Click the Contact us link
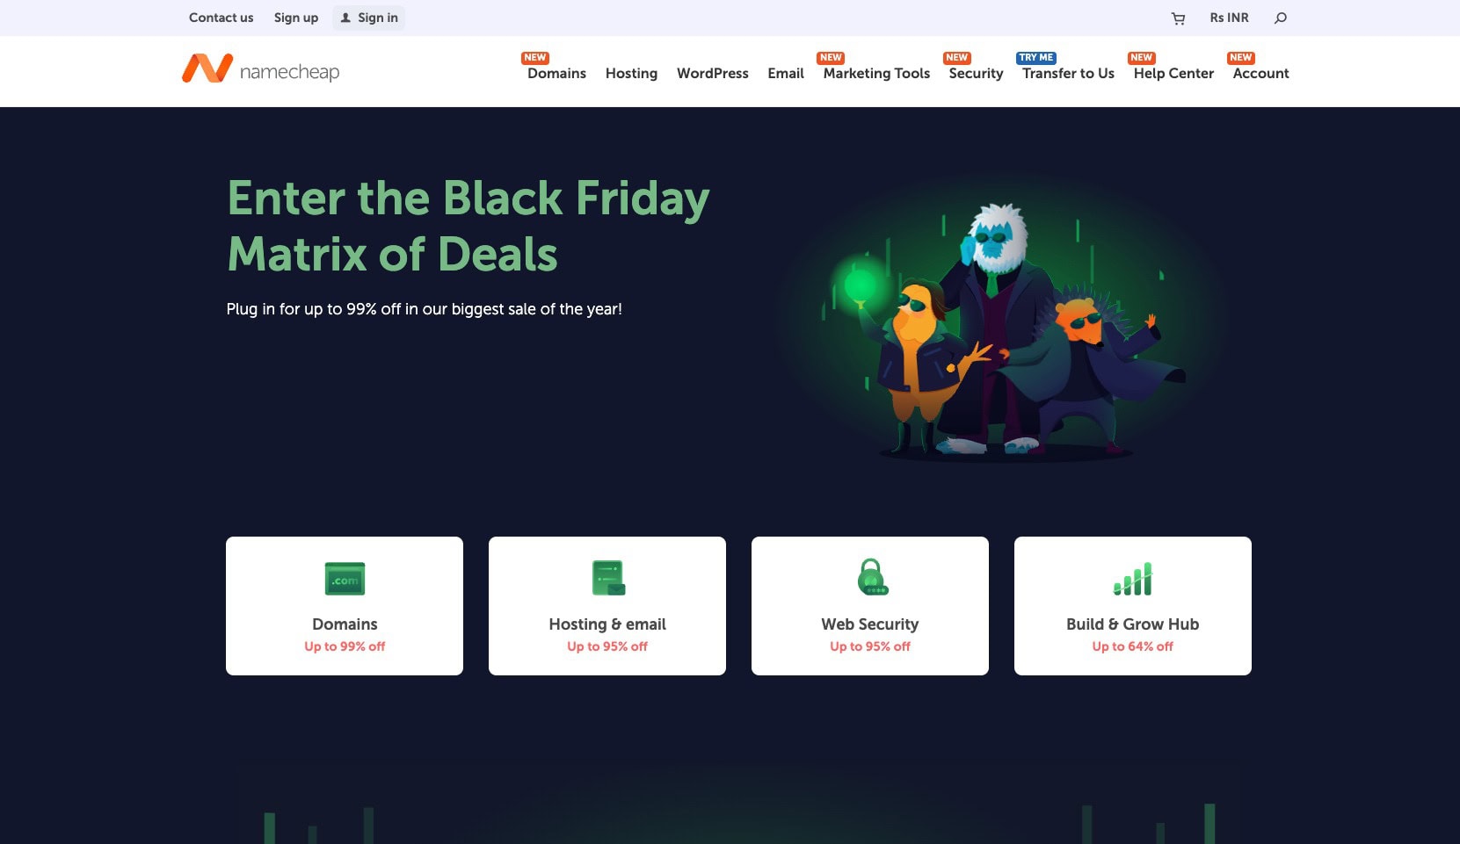The width and height of the screenshot is (1460, 844). click(x=221, y=18)
